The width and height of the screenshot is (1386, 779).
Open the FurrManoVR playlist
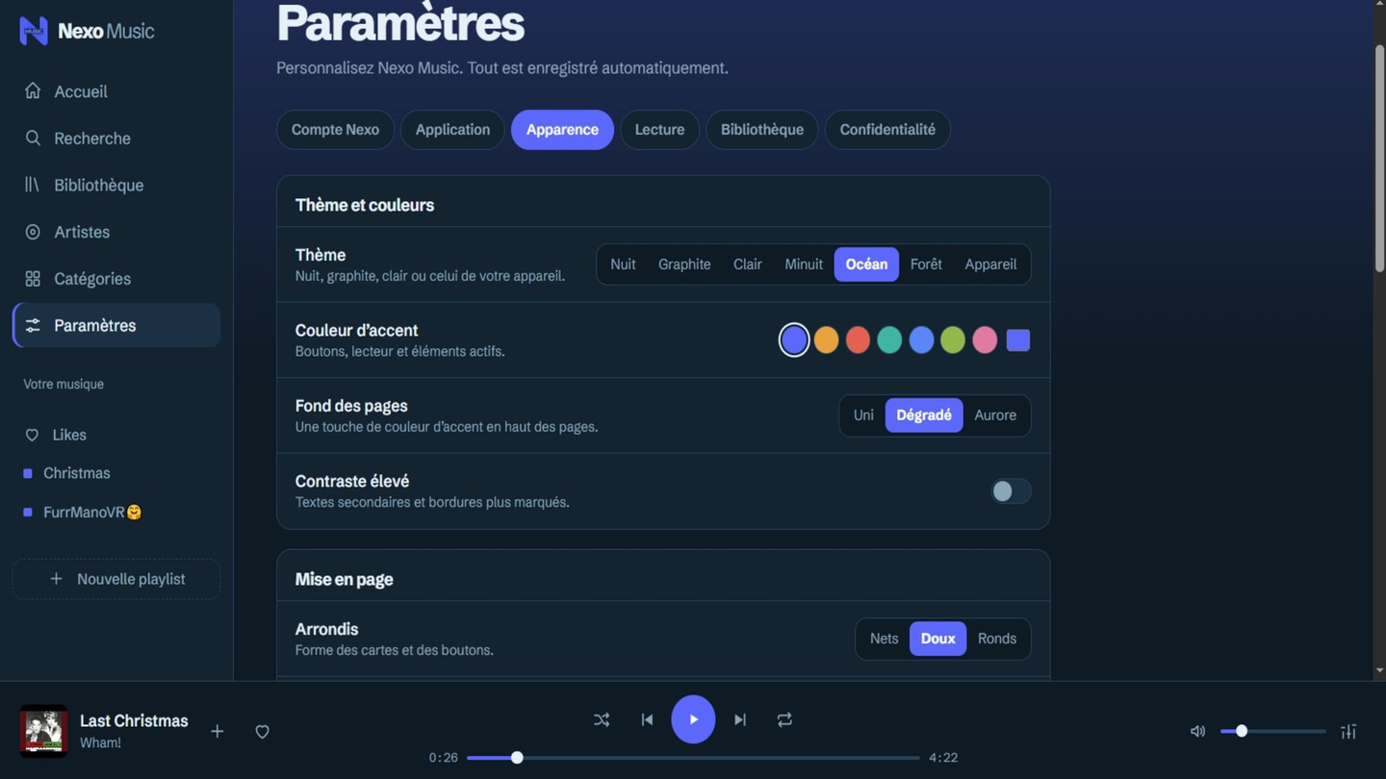[x=116, y=513]
